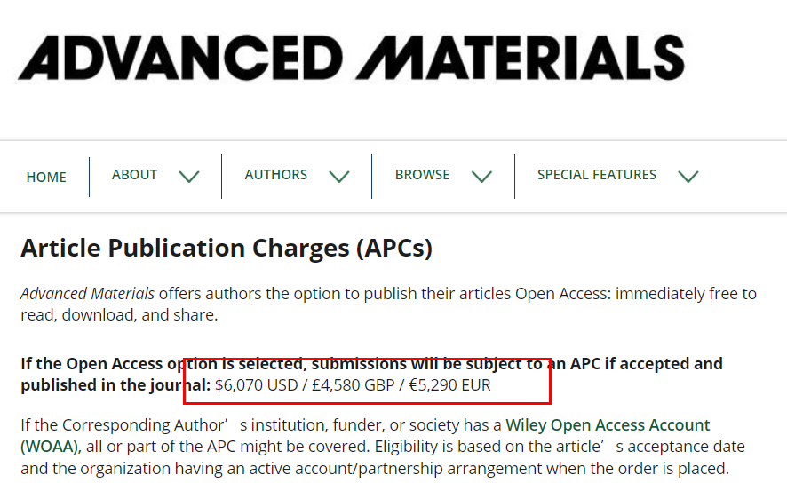Open the Wiley Open Access Account link
Screen dimensions: 787x499
(x=608, y=424)
